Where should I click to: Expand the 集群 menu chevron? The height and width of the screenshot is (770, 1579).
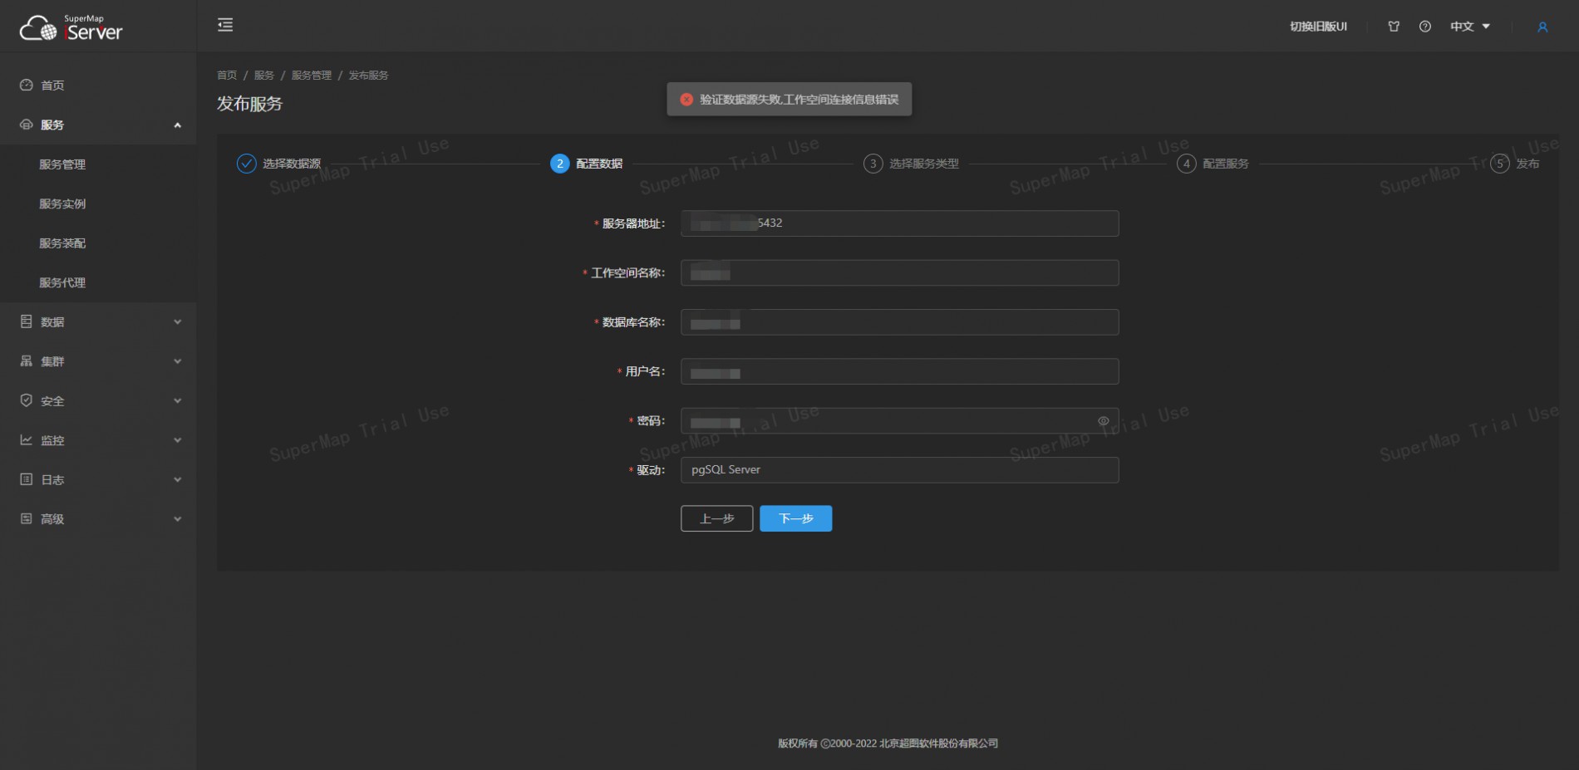(x=177, y=361)
